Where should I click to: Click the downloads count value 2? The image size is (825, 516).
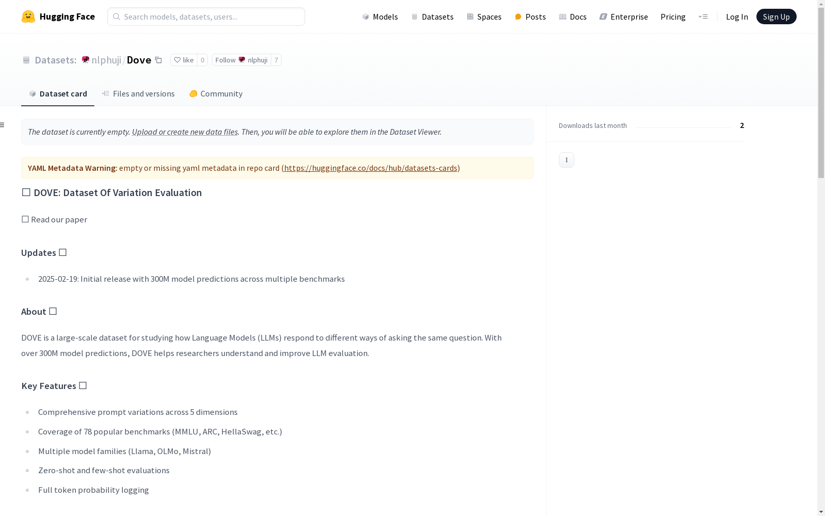coord(742,125)
